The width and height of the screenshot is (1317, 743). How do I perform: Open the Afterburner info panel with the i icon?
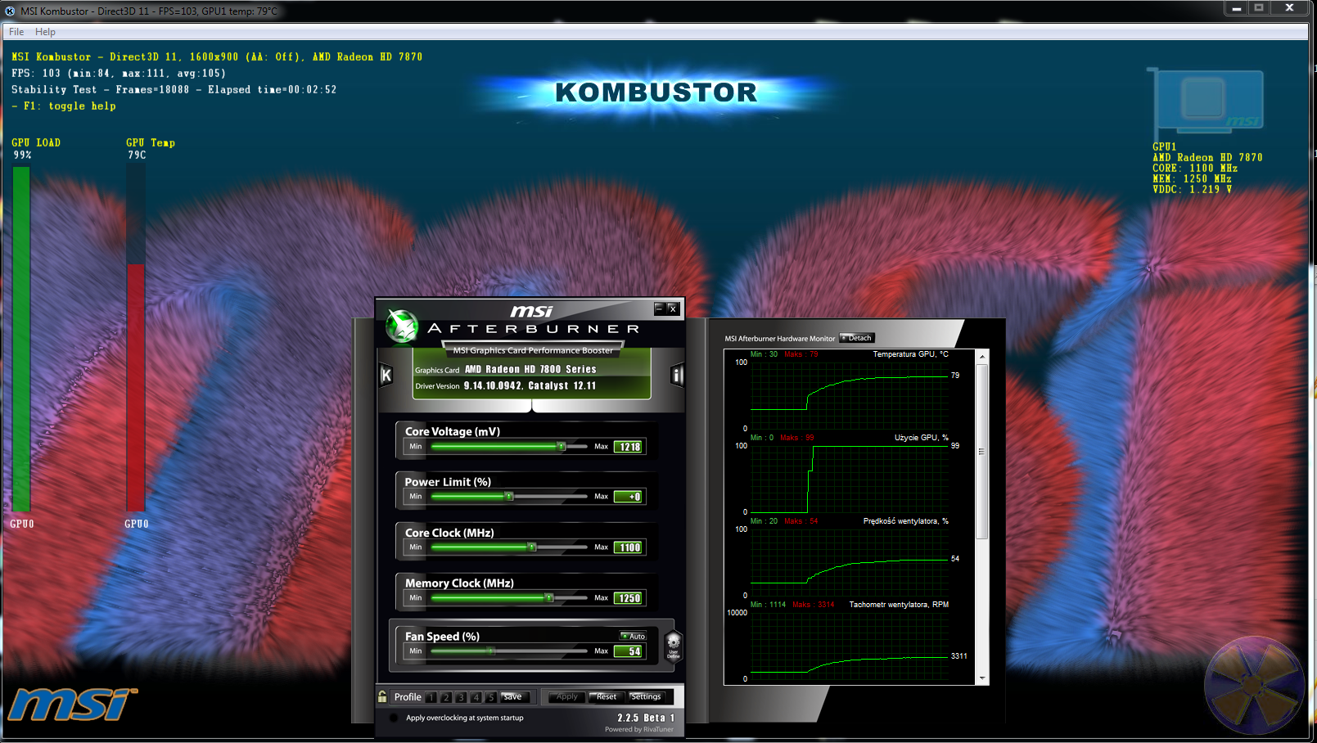pyautogui.click(x=677, y=376)
